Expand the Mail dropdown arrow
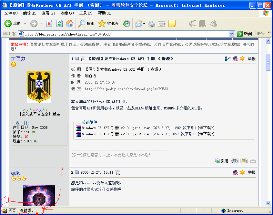The width and height of the screenshot is (273, 215). point(144,24)
